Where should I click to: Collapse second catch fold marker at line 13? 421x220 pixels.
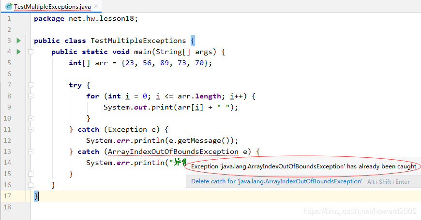click(x=31, y=152)
